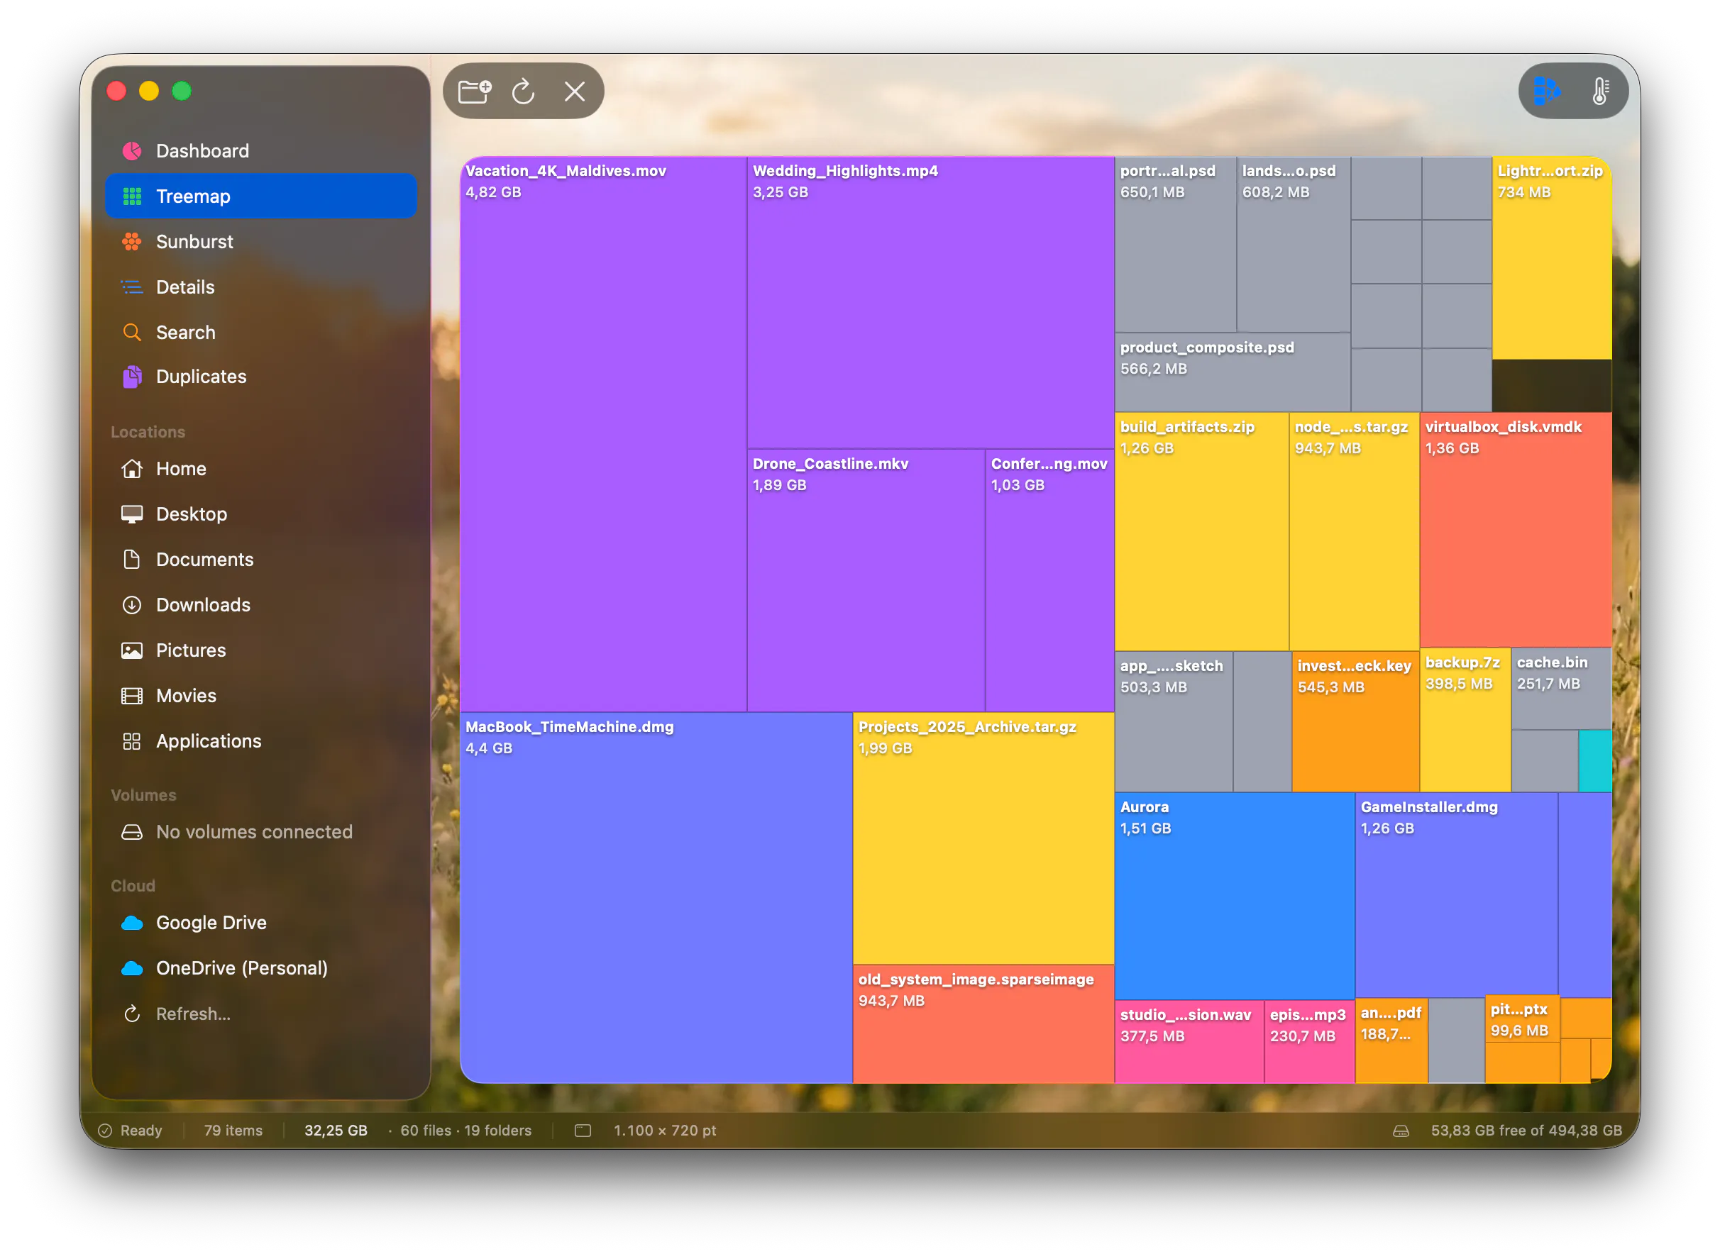This screenshot has height=1254, width=1720.
Task: Open the Dashboard view
Action: click(x=260, y=151)
